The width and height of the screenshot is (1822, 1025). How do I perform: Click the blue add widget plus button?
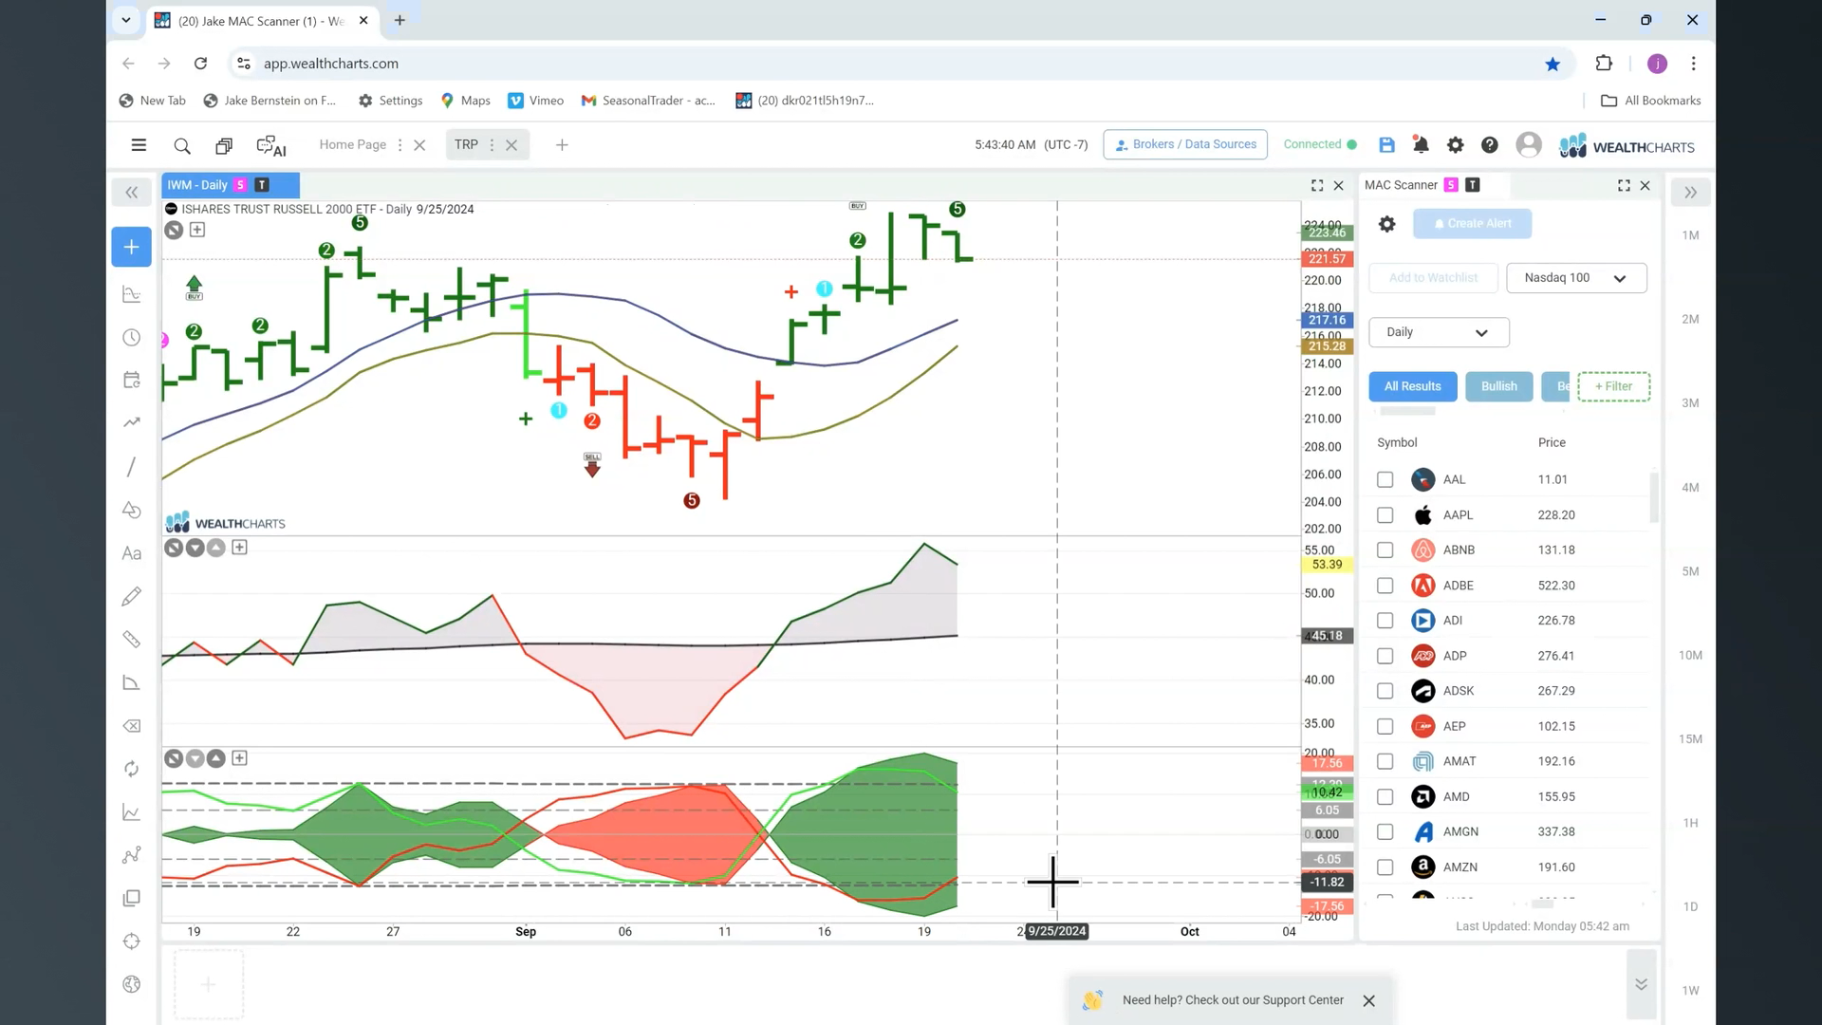click(x=131, y=247)
